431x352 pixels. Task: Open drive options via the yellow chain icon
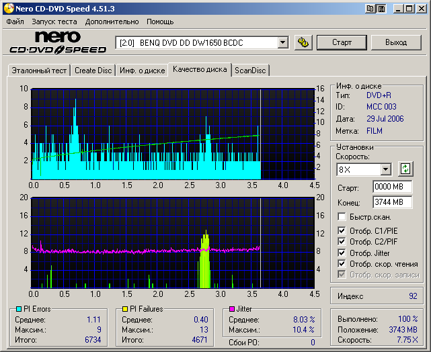(x=303, y=42)
